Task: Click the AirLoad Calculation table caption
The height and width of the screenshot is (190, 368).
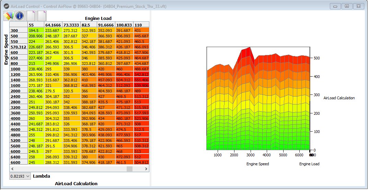Action: 76,183
